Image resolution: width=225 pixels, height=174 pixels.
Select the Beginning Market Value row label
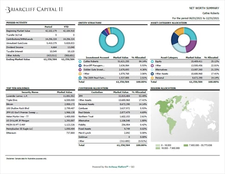click(x=18, y=31)
